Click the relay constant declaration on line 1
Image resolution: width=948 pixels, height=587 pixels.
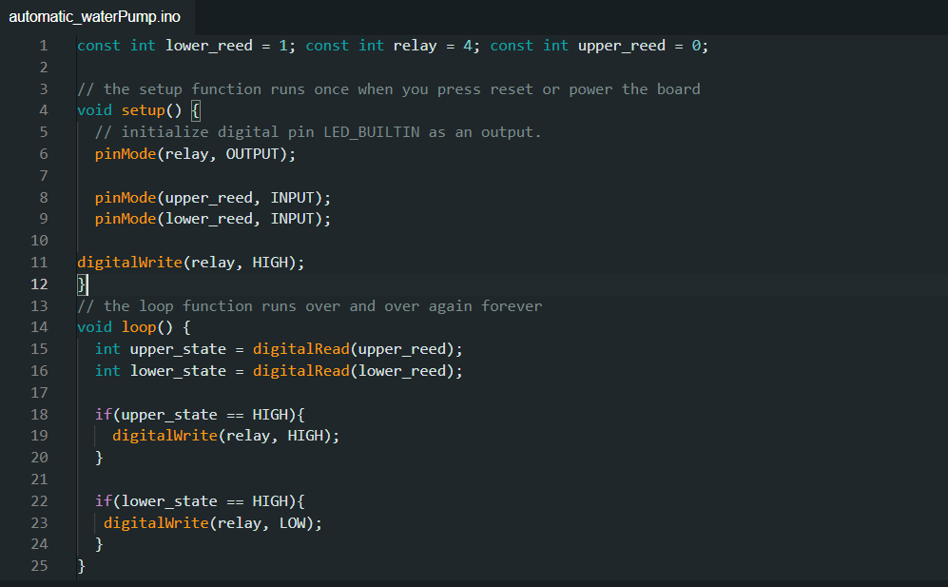coord(415,46)
